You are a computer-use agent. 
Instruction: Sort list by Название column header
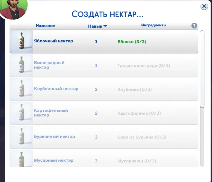pos(45,26)
